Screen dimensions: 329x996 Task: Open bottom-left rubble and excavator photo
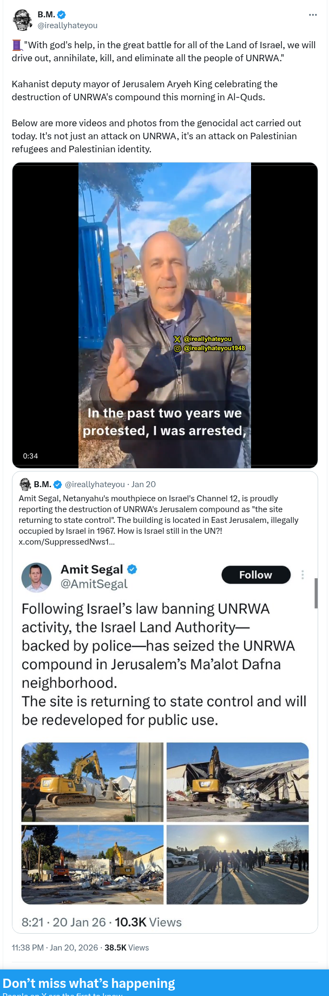tap(93, 865)
